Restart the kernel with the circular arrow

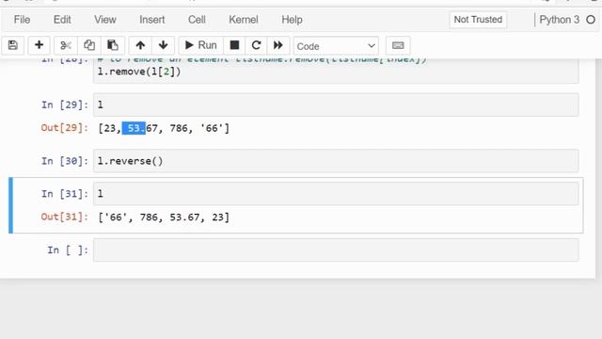(x=256, y=45)
